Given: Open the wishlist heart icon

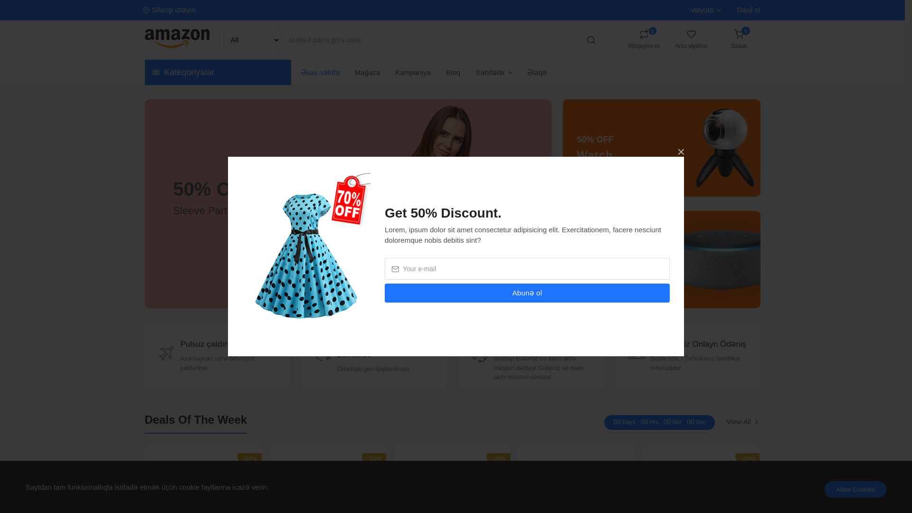Looking at the screenshot, I should click(691, 35).
